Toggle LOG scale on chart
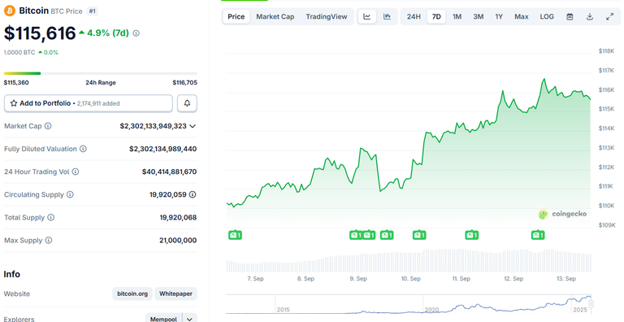The height and width of the screenshot is (322, 624). pos(547,16)
